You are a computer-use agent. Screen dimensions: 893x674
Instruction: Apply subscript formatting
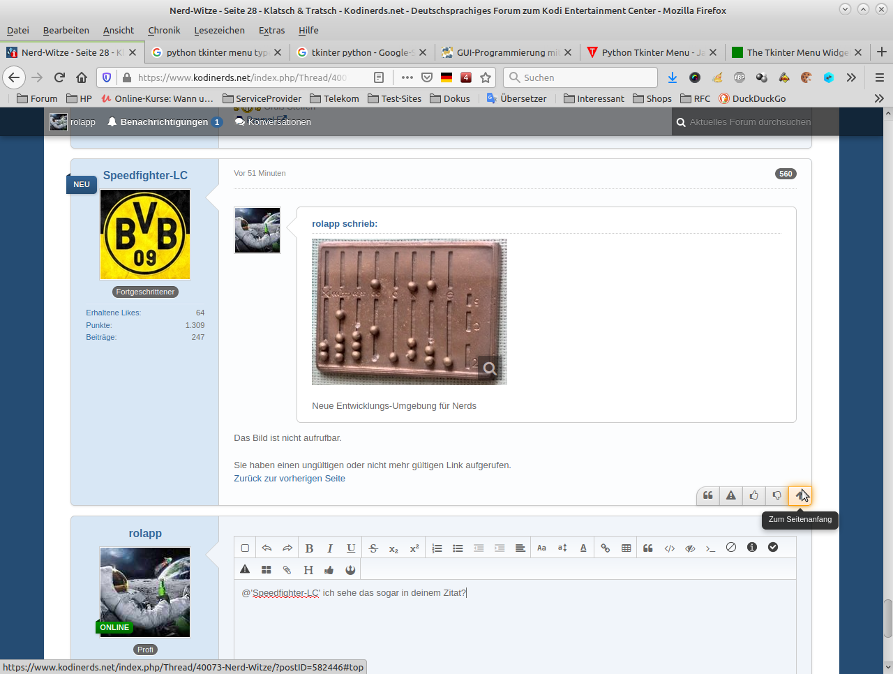pos(393,548)
